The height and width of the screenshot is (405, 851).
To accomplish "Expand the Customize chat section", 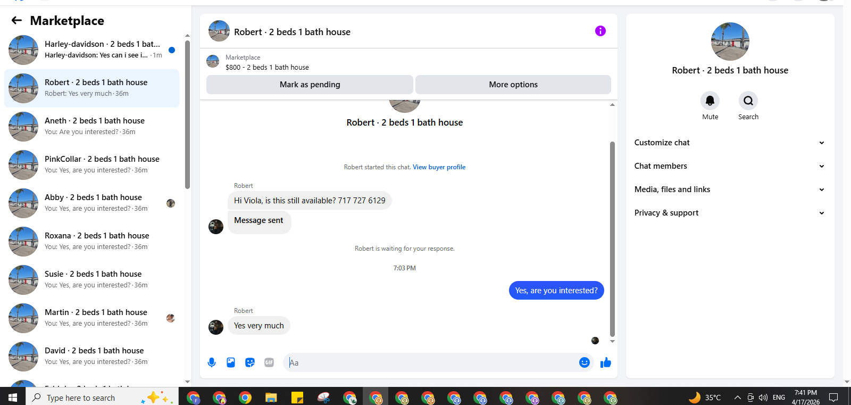I will [x=730, y=143].
